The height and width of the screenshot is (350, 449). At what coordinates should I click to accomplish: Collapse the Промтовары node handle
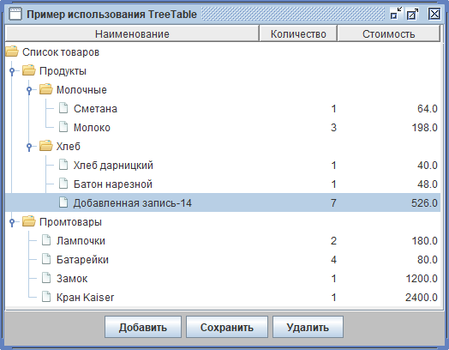(12, 222)
